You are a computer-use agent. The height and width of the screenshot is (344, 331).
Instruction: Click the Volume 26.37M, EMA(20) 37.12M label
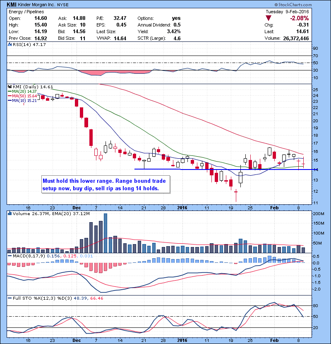tap(51, 214)
